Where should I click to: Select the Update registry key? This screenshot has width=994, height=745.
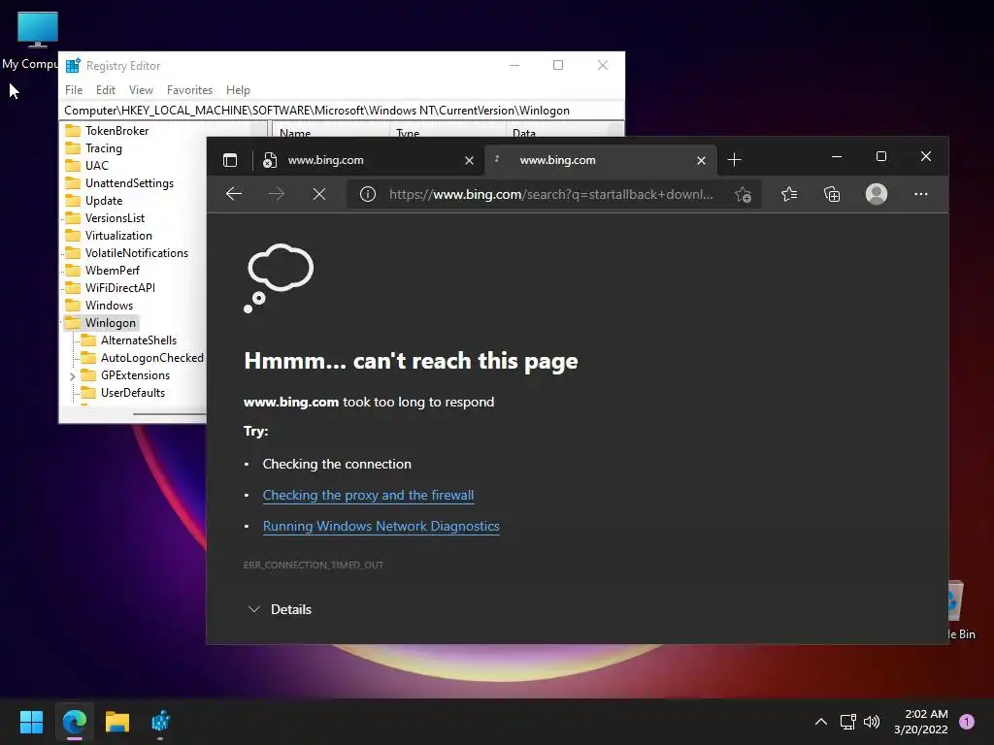103,200
